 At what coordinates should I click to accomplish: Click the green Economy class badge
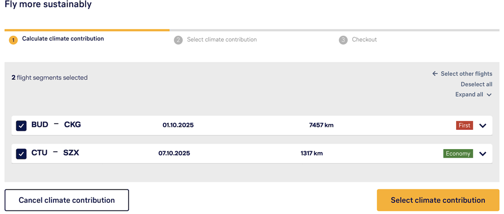pyautogui.click(x=458, y=154)
